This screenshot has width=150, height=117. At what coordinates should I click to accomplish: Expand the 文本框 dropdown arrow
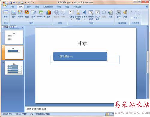[x=71, y=19]
